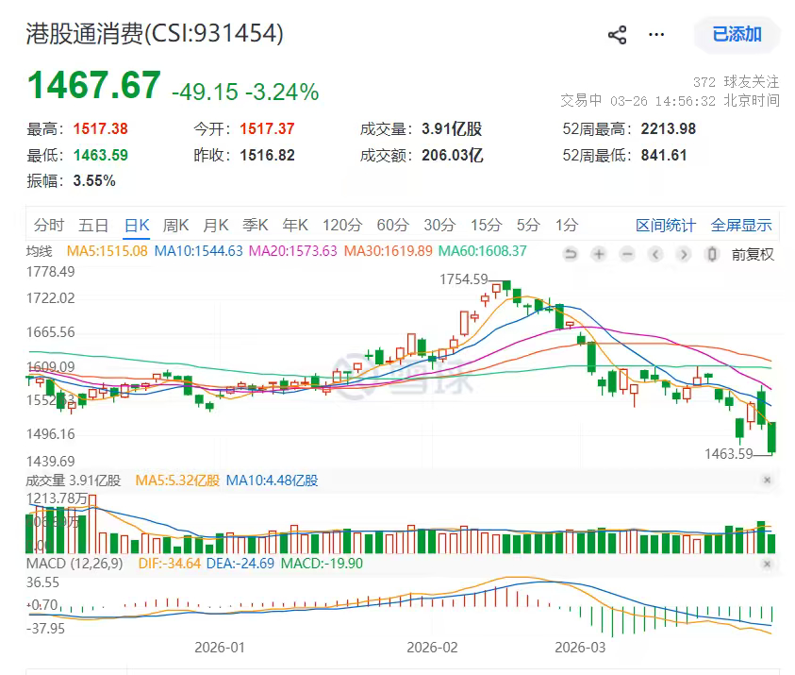This screenshot has width=795, height=675.
Task: Click the green candle at the chart's low point
Action: (770, 439)
